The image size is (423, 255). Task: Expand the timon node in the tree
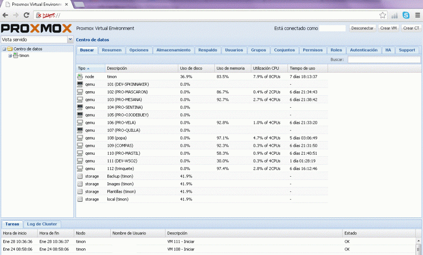[x=10, y=56]
